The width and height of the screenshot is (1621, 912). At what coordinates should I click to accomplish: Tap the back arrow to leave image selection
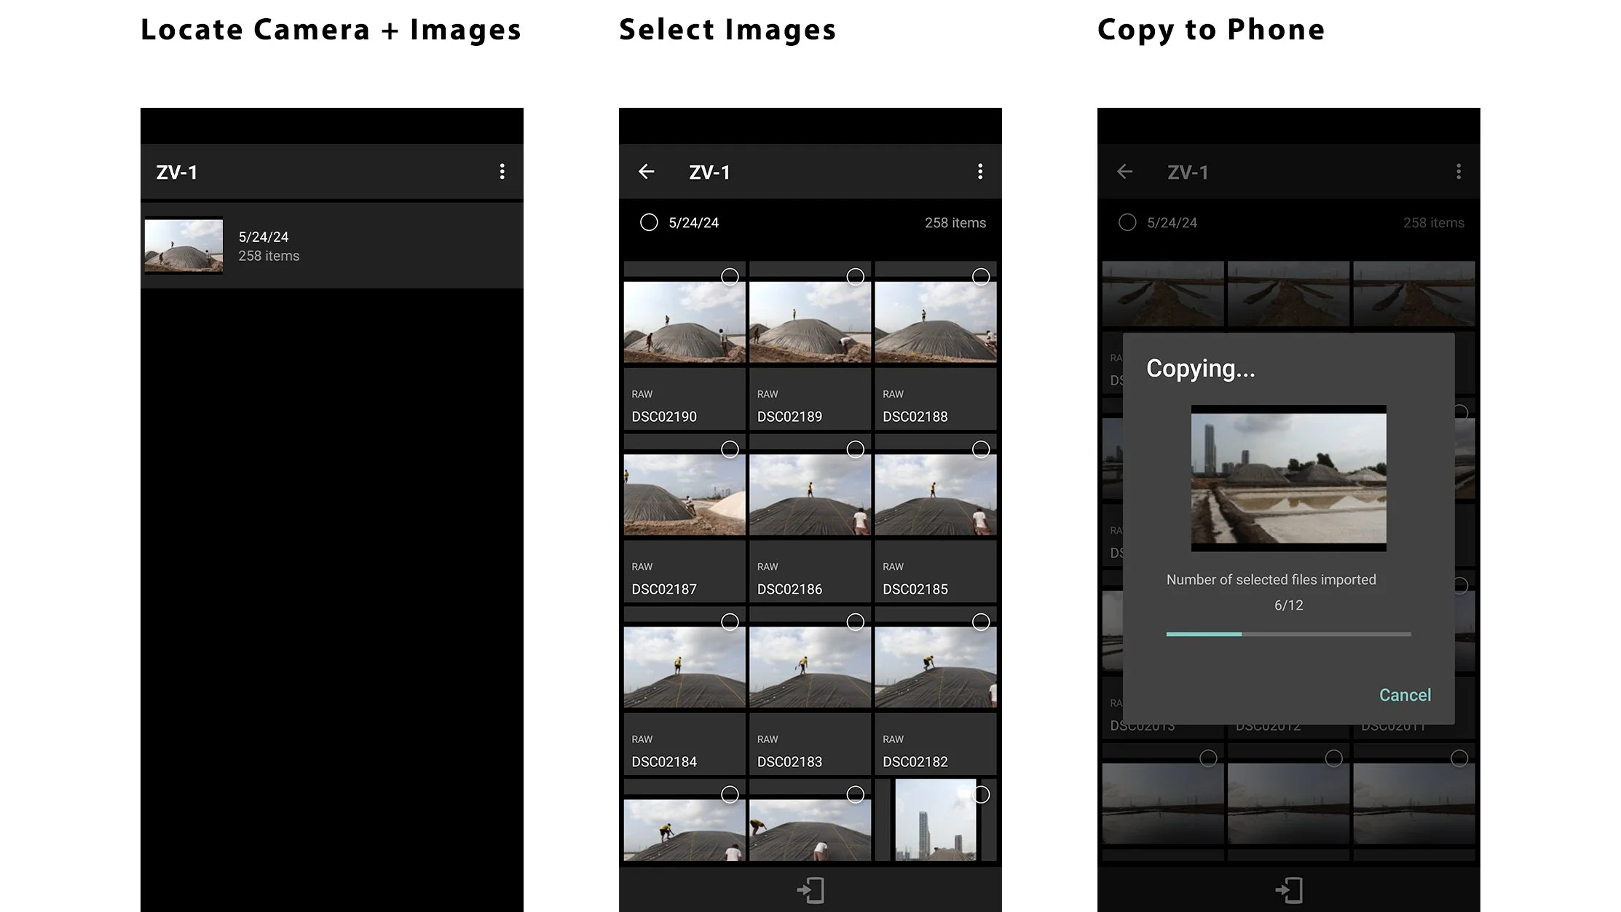647,171
